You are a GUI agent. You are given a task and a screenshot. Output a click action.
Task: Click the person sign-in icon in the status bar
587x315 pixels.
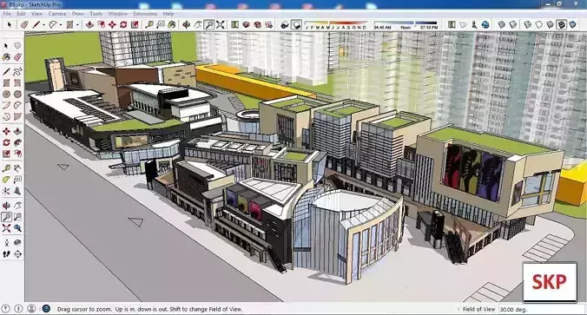coord(31,309)
